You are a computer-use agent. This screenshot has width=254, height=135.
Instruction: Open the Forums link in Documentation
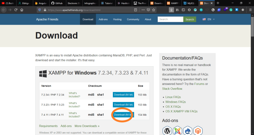(199, 84)
